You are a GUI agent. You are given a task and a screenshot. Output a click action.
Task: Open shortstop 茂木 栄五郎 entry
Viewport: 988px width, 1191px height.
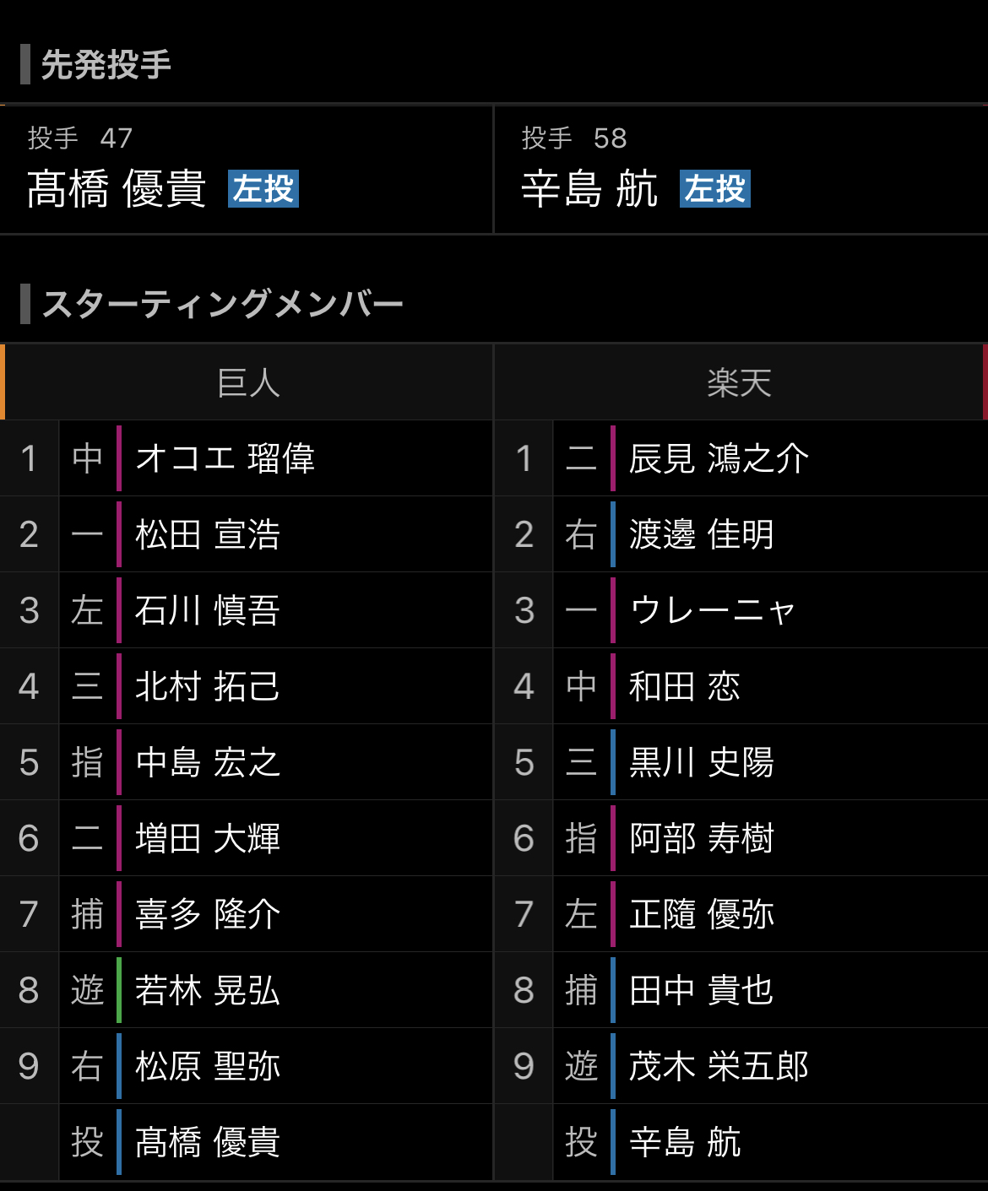741,1066
